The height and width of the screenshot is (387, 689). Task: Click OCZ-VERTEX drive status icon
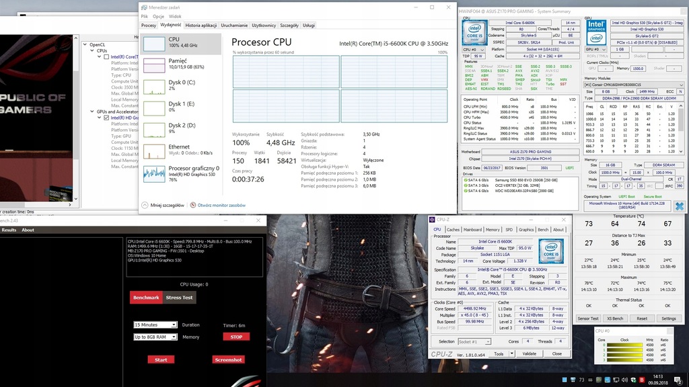point(466,185)
